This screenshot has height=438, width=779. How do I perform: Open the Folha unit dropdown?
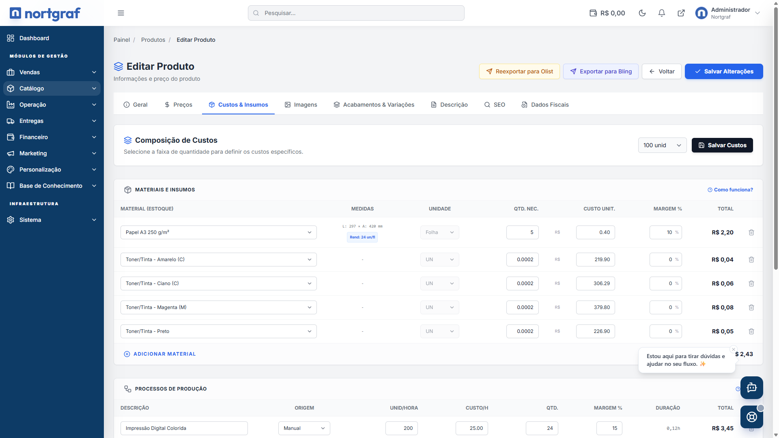click(440, 232)
